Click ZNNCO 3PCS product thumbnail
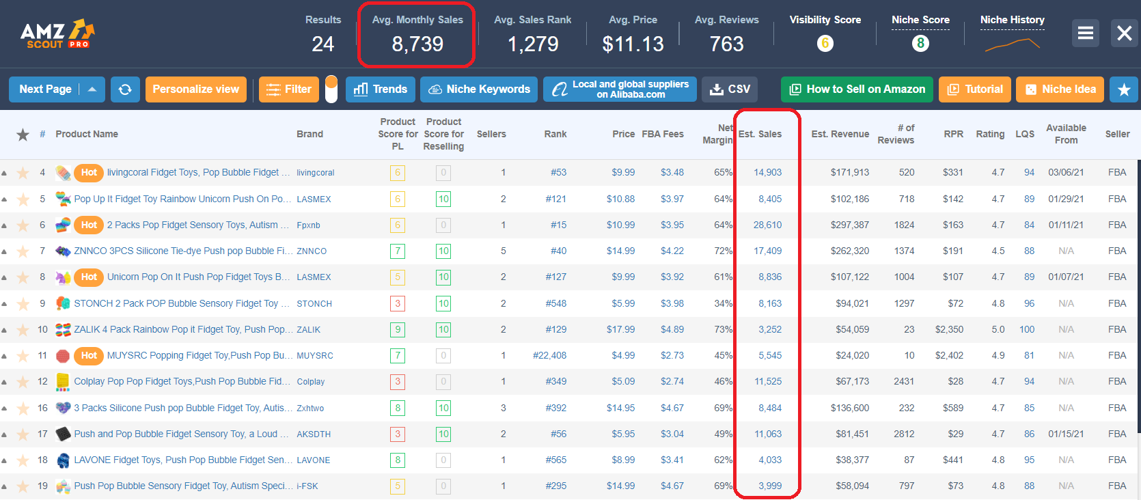The height and width of the screenshot is (500, 1141). pyautogui.click(x=63, y=251)
